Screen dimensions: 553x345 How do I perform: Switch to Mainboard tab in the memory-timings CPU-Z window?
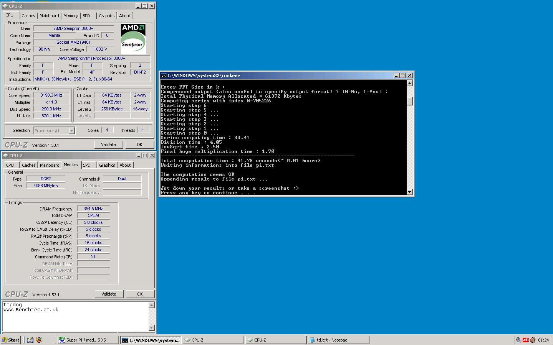[50, 165]
